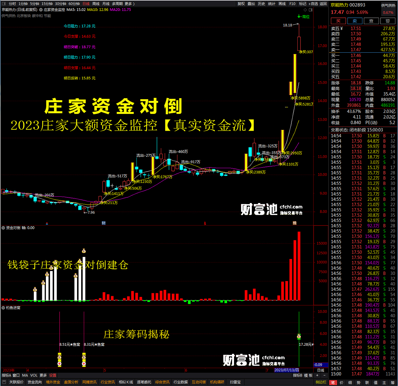Open the 机构调研 tab
Viewport: 398px width, 386px height.
pyautogui.click(x=217, y=382)
